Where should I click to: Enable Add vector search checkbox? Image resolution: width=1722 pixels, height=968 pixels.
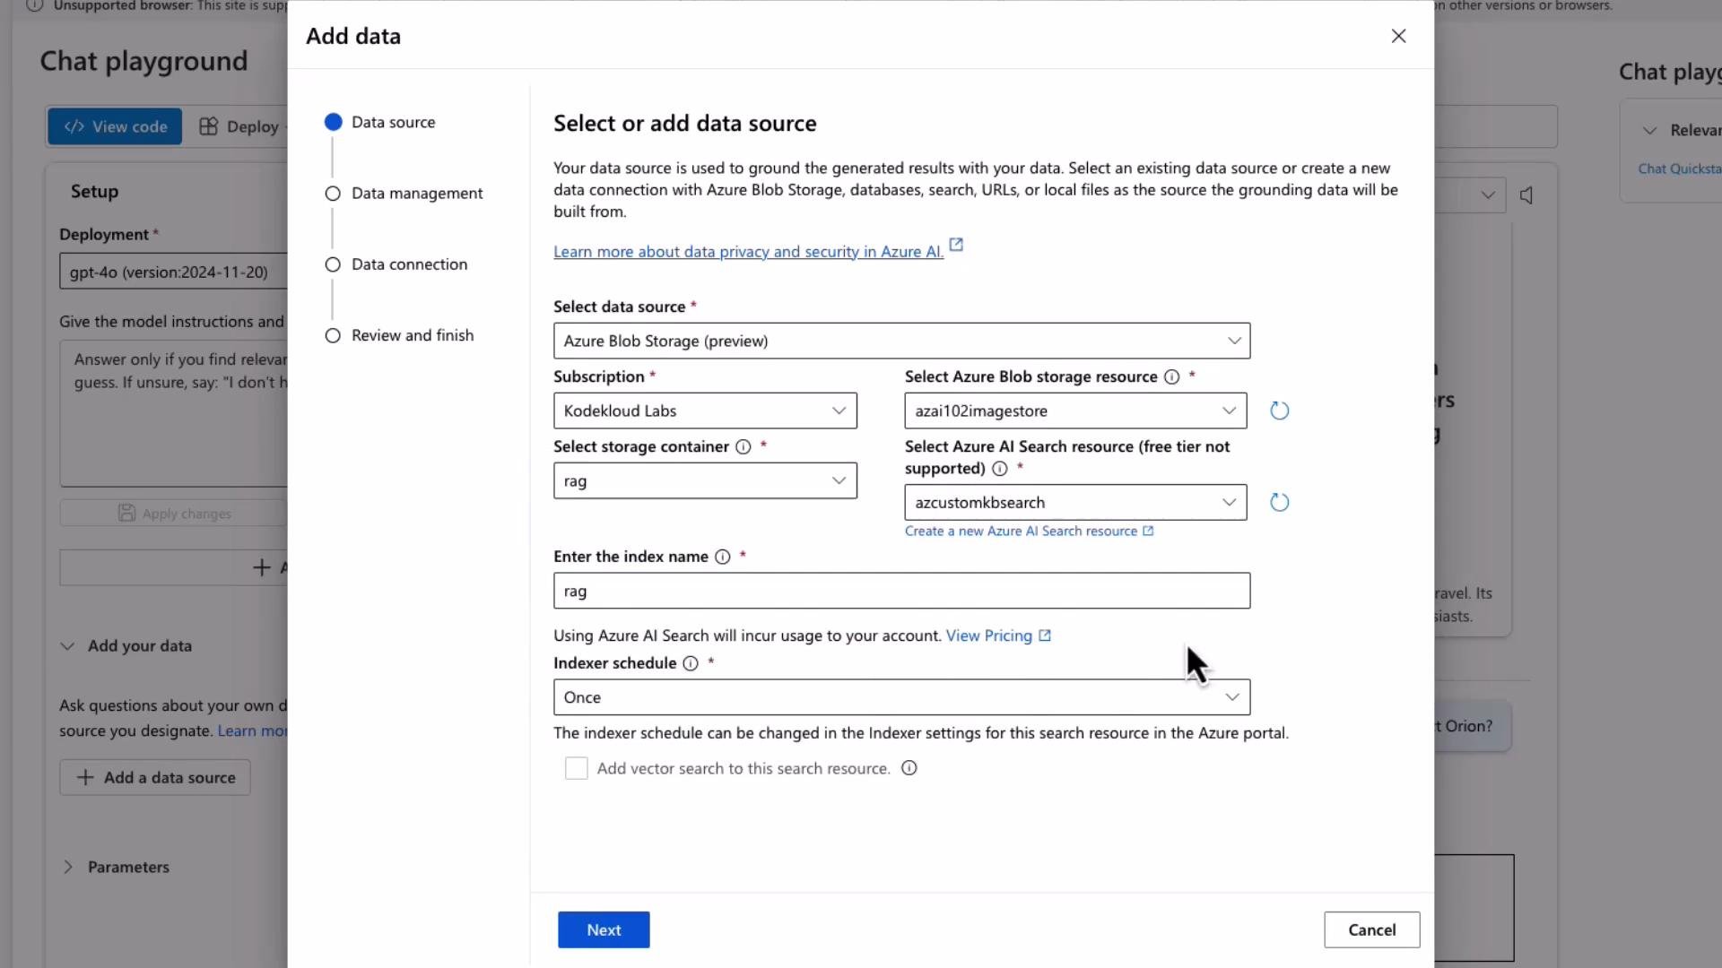[576, 768]
